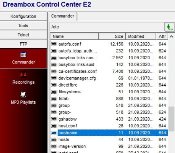This screenshot has width=175, height=153.
Task: Select file name filesystems
Action: click(70, 92)
